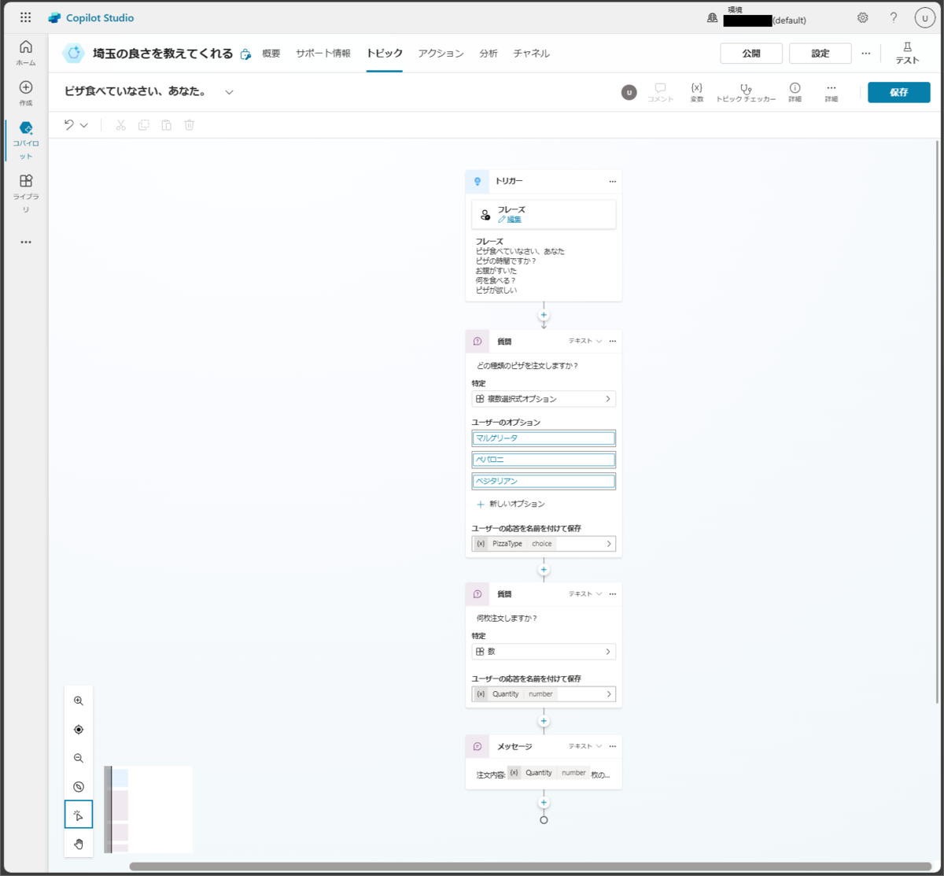Add node below the trigger
The image size is (944, 876).
(x=544, y=315)
